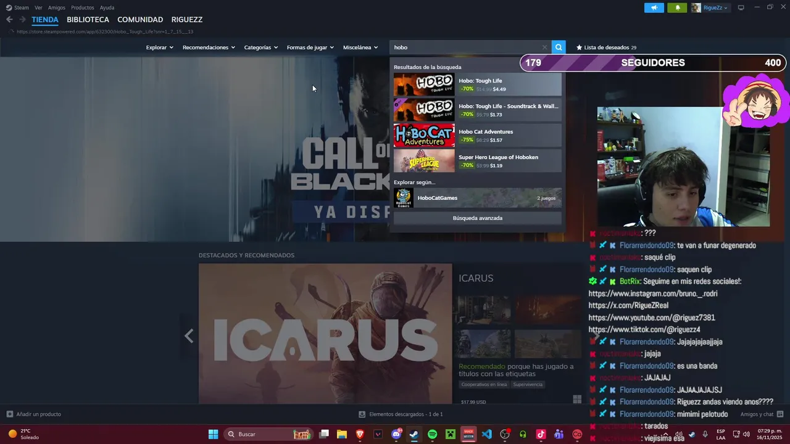
Task: Open the Ver menu
Action: tap(38, 7)
